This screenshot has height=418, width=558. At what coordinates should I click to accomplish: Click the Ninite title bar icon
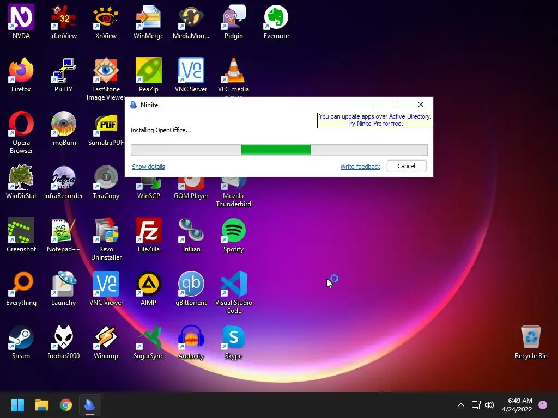click(x=134, y=105)
